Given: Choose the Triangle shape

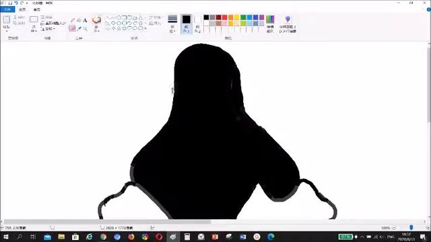Looking at the screenshot, I should [x=141, y=17].
